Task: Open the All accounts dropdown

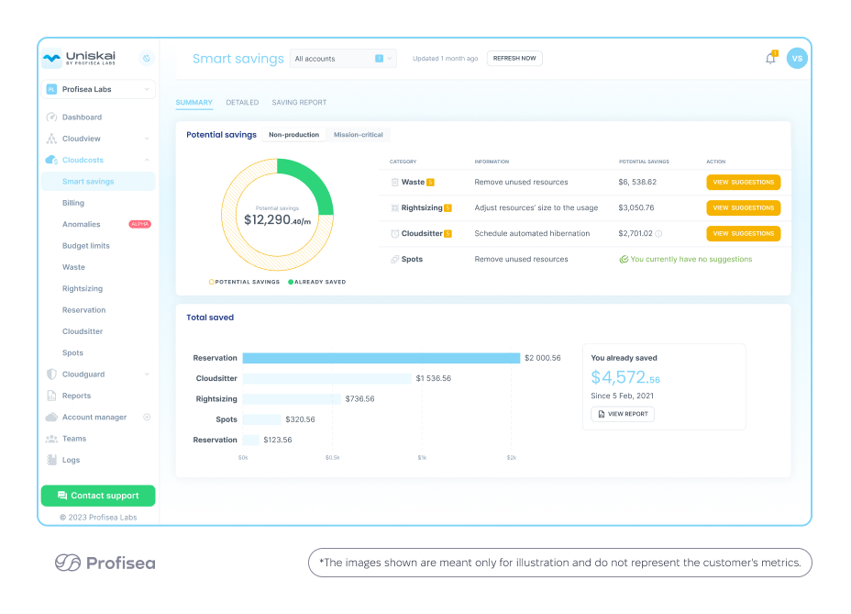Action: 343,59
